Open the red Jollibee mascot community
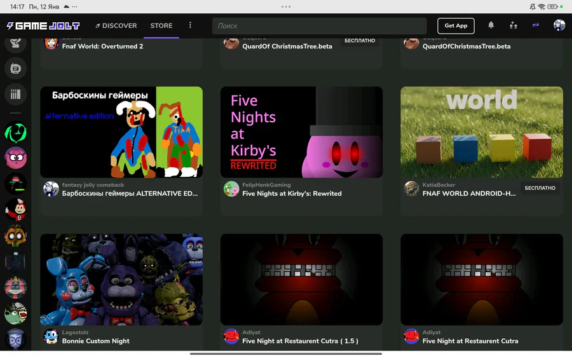The image size is (572, 358). 16,210
